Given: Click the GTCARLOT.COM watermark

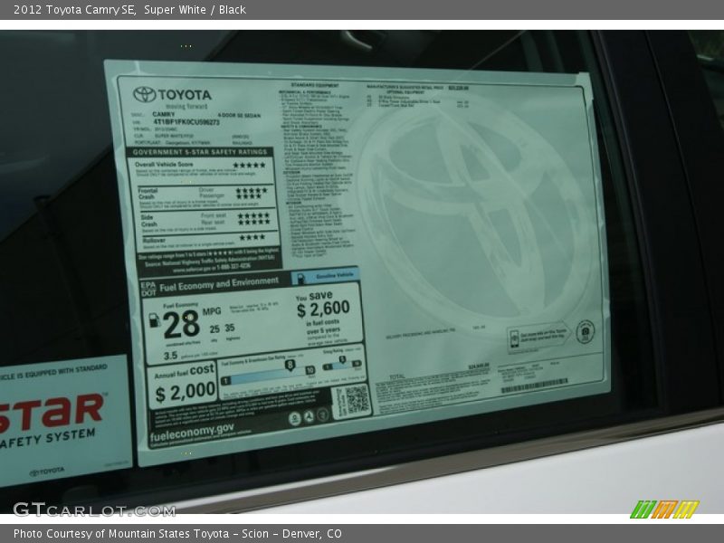Looking at the screenshot, I should point(93,510).
